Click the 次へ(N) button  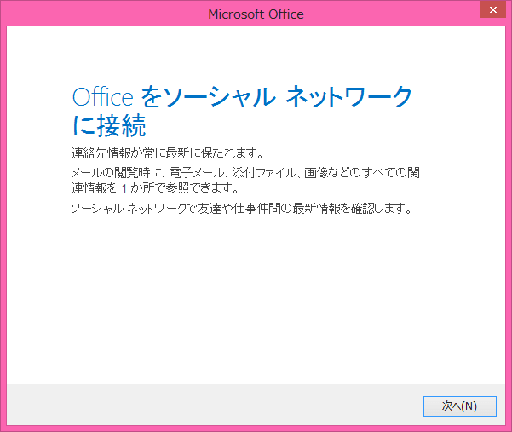[x=459, y=406]
